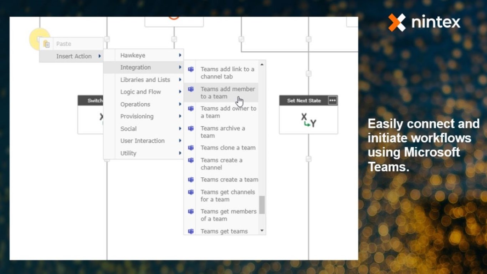Expand arrow next to Operations
This screenshot has width=487, height=274.
tap(180, 104)
